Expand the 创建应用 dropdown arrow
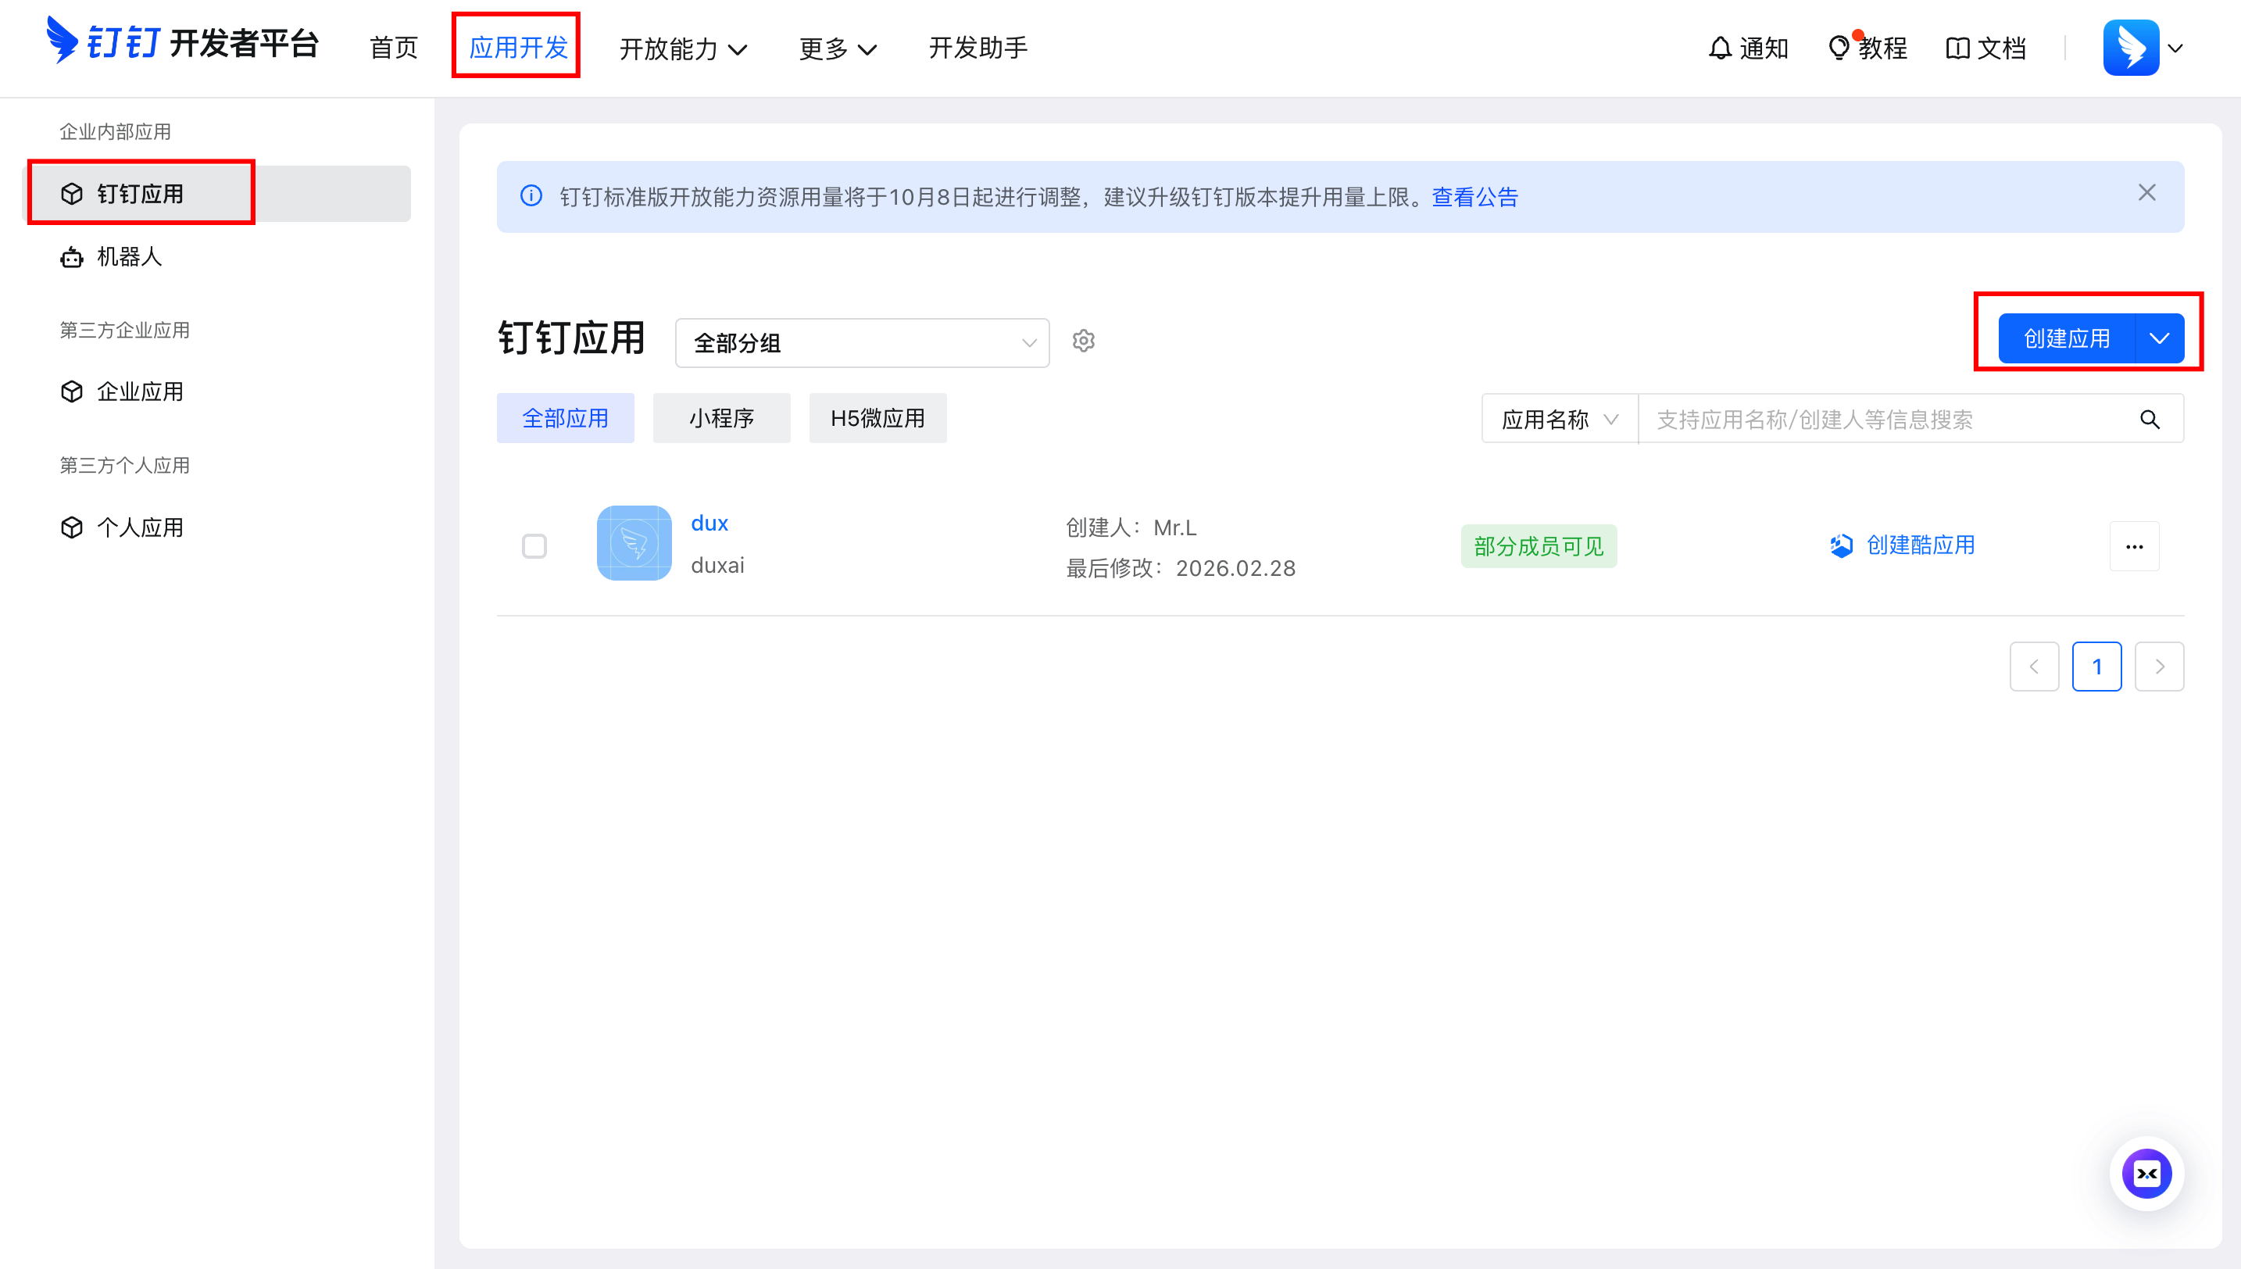 2159,338
